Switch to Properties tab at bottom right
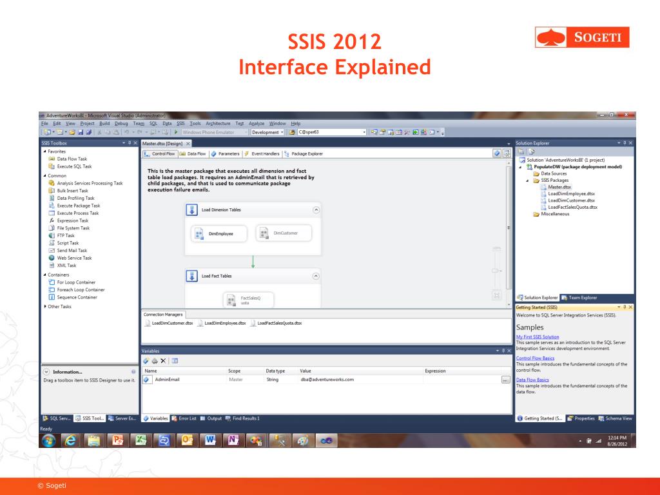660x495 pixels. [x=581, y=418]
